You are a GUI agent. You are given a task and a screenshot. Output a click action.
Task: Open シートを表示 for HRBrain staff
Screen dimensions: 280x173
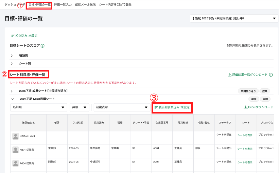tap(245, 135)
